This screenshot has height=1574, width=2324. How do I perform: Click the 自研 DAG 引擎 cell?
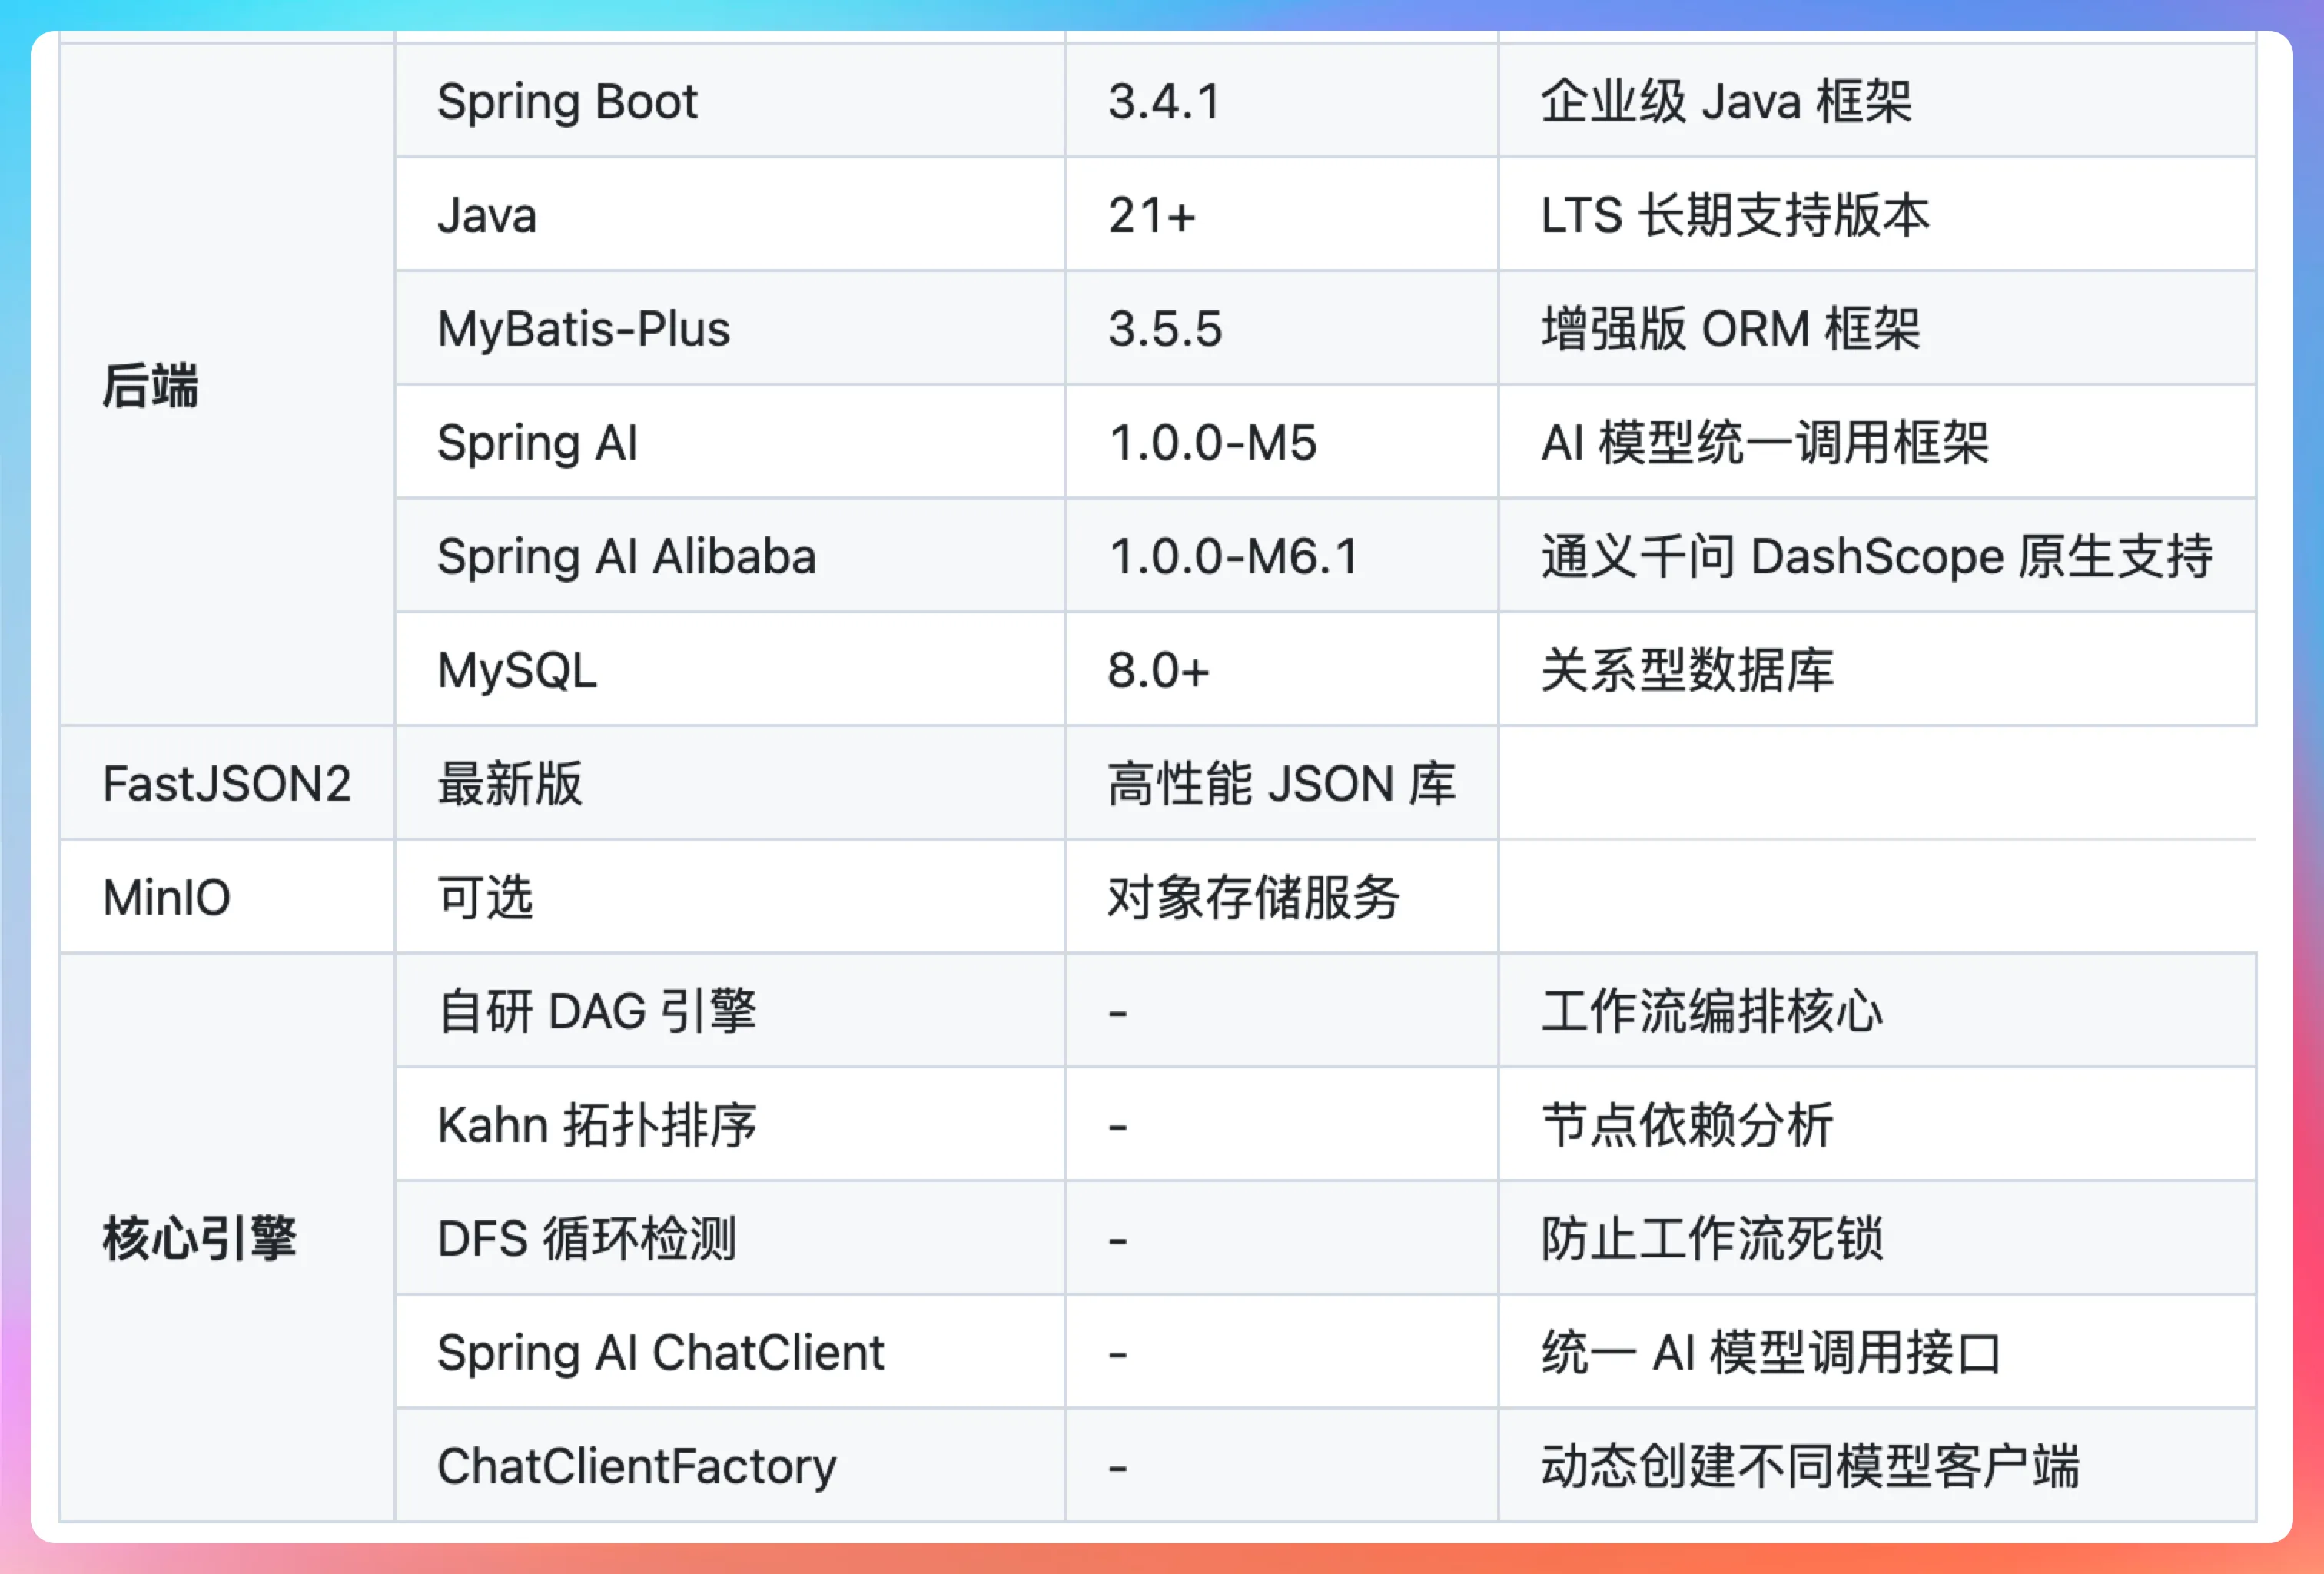point(597,1011)
